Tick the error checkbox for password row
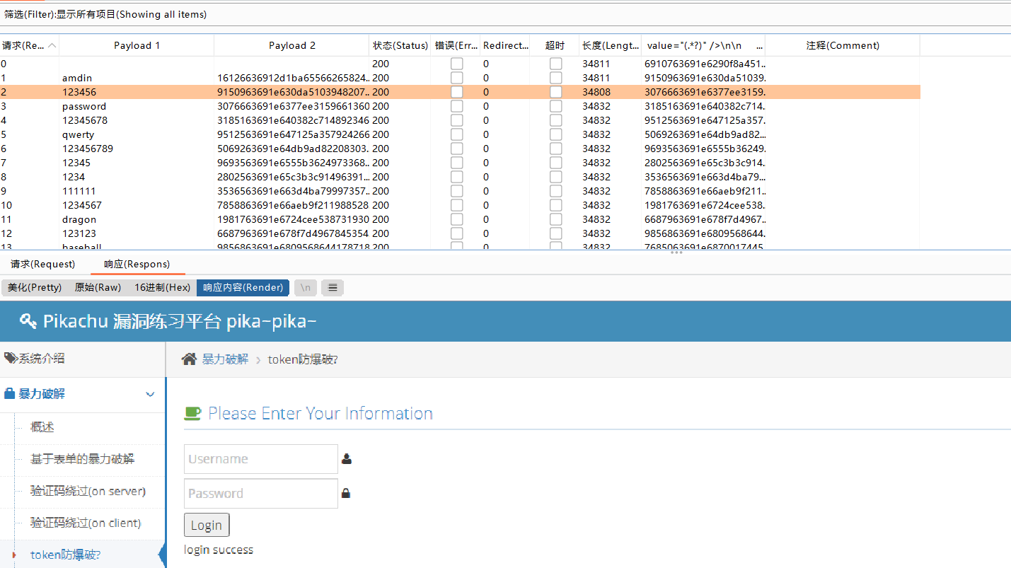The image size is (1011, 568). [457, 106]
